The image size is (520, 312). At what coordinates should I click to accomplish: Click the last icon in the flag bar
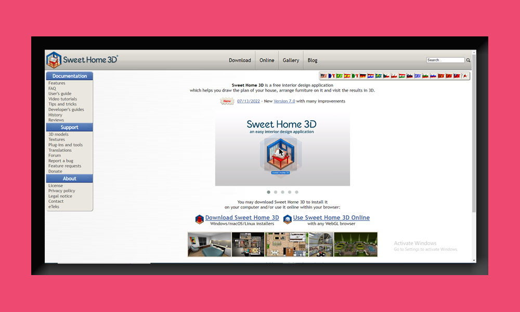tap(465, 76)
